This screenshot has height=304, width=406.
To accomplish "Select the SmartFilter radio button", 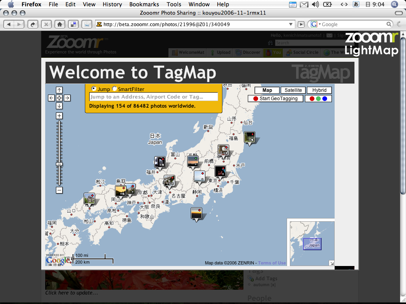I will tap(114, 89).
